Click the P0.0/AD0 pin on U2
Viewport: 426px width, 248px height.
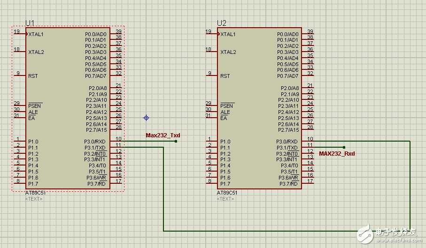[x=288, y=34]
